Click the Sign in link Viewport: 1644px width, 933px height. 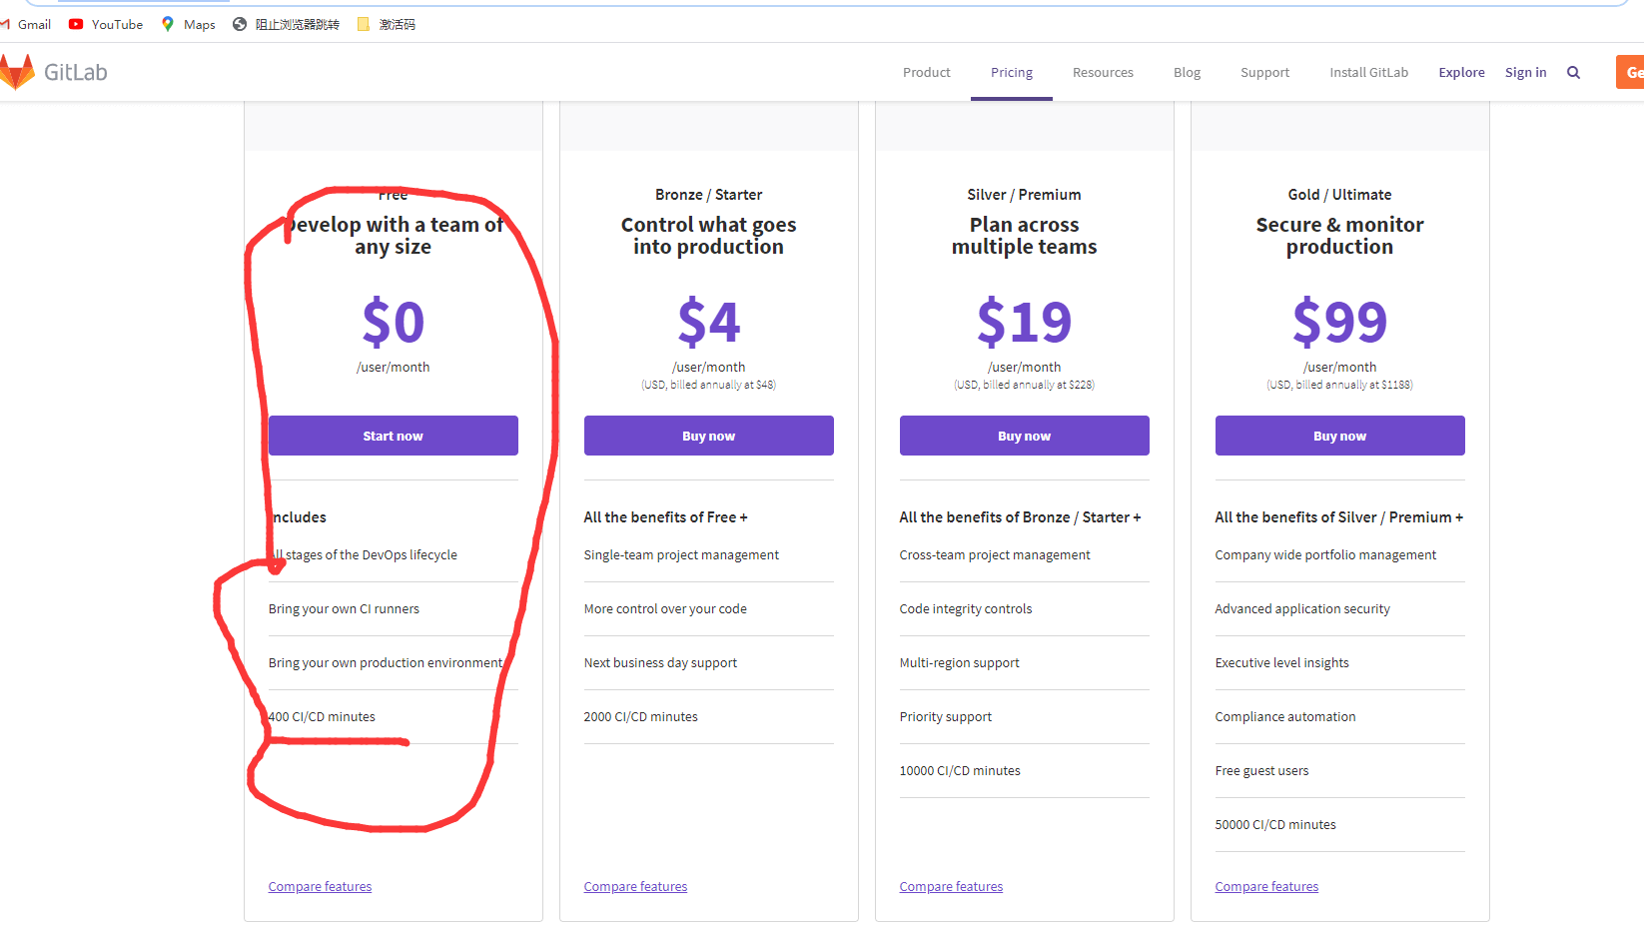click(1525, 73)
